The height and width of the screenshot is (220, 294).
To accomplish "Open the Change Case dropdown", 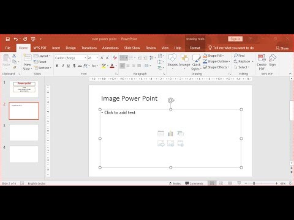I will click(x=94, y=66).
